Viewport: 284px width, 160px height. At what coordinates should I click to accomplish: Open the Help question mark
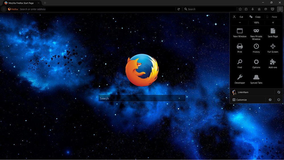[270, 100]
